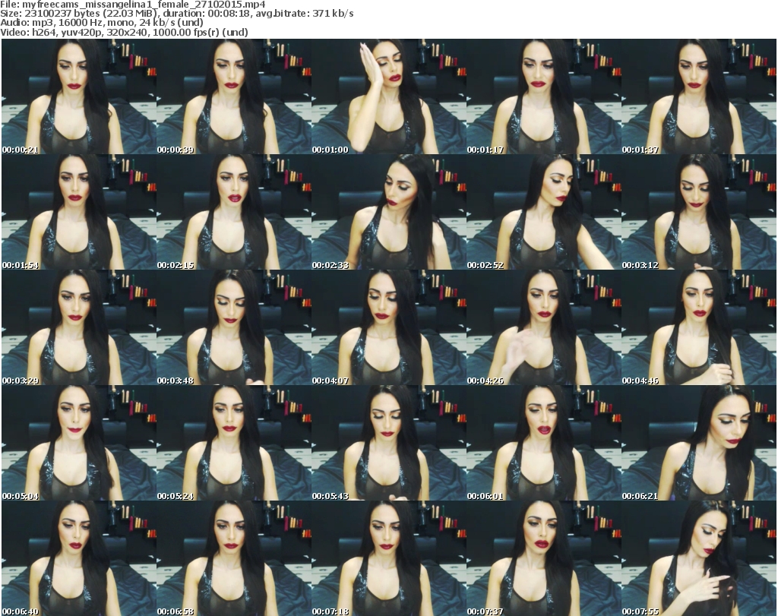This screenshot has height=616, width=778.
Task: Open the frame stamped 00:01:00
Action: click(389, 96)
